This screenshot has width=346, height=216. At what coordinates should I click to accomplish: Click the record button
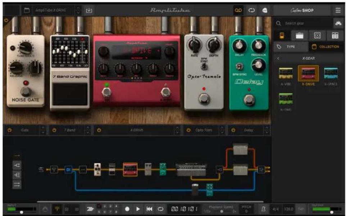(127, 209)
